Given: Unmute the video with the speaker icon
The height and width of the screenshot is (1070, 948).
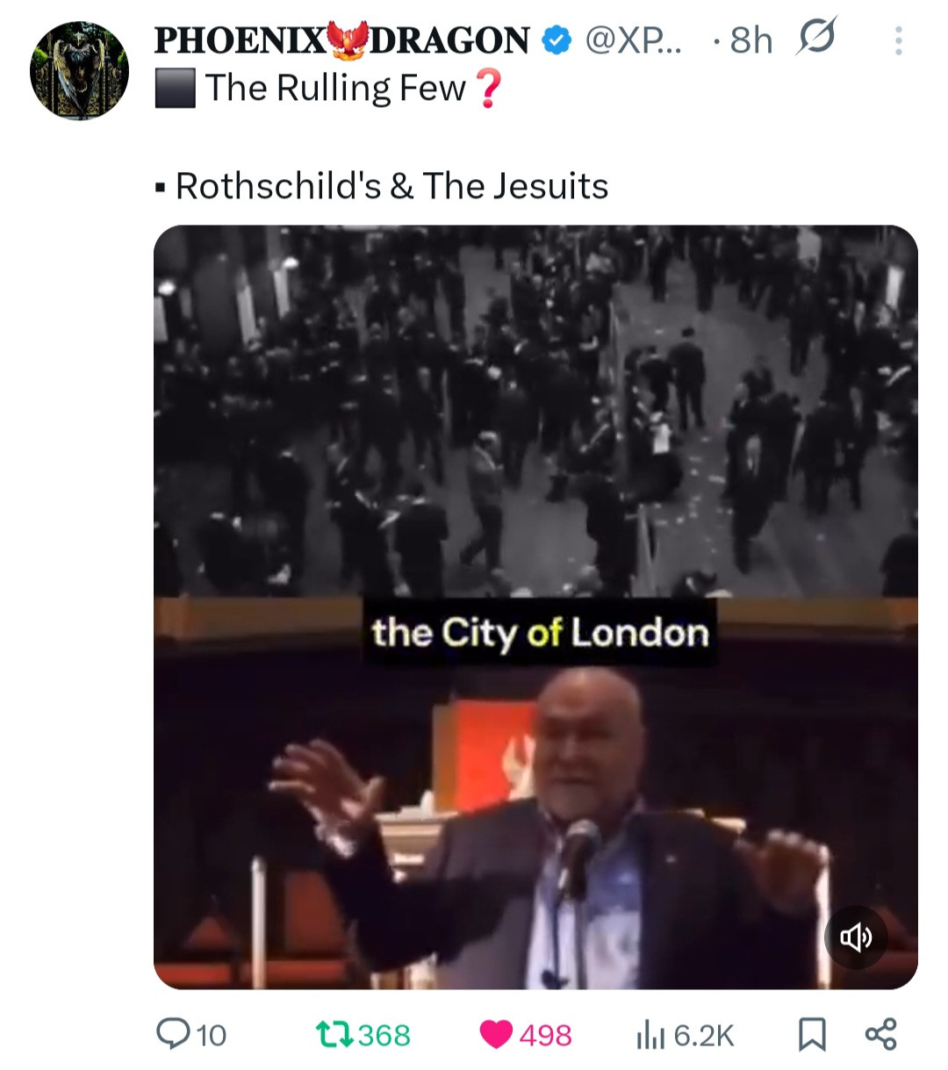Looking at the screenshot, I should [856, 937].
